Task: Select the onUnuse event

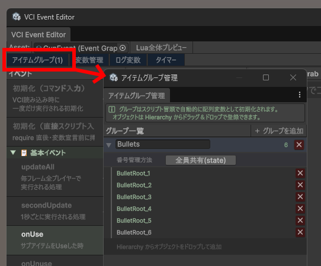Action: point(55,261)
